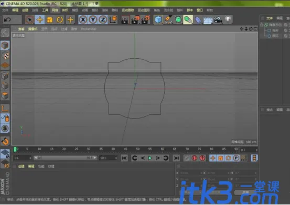290x205 pixels.
Task: Click the viewport pan navigation icon
Action: point(242,29)
